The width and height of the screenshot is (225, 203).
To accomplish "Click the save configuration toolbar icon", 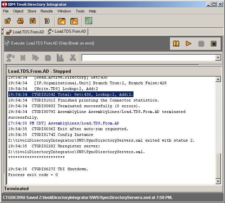I will [x=33, y=21].
